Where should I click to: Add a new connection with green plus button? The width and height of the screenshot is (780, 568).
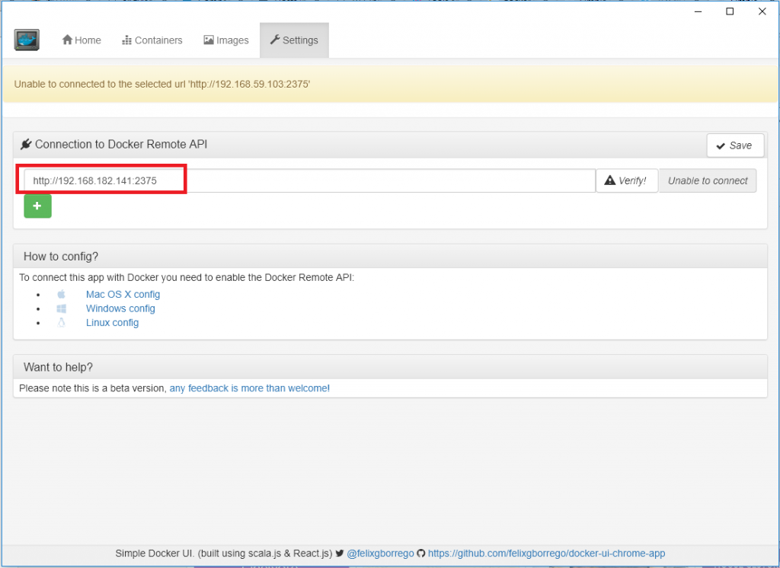[38, 206]
